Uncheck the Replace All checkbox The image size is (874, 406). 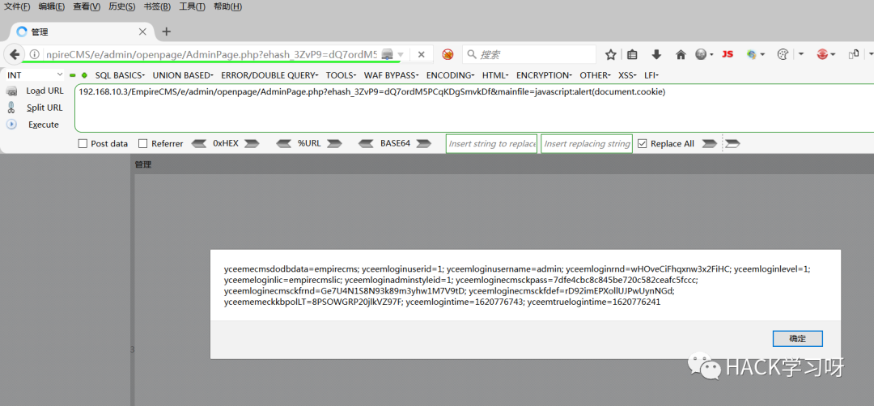click(642, 144)
